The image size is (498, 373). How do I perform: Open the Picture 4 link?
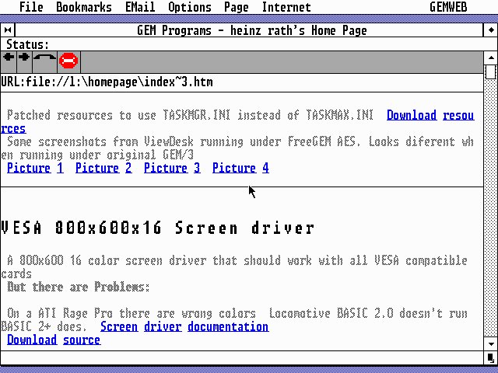pyautogui.click(x=240, y=168)
